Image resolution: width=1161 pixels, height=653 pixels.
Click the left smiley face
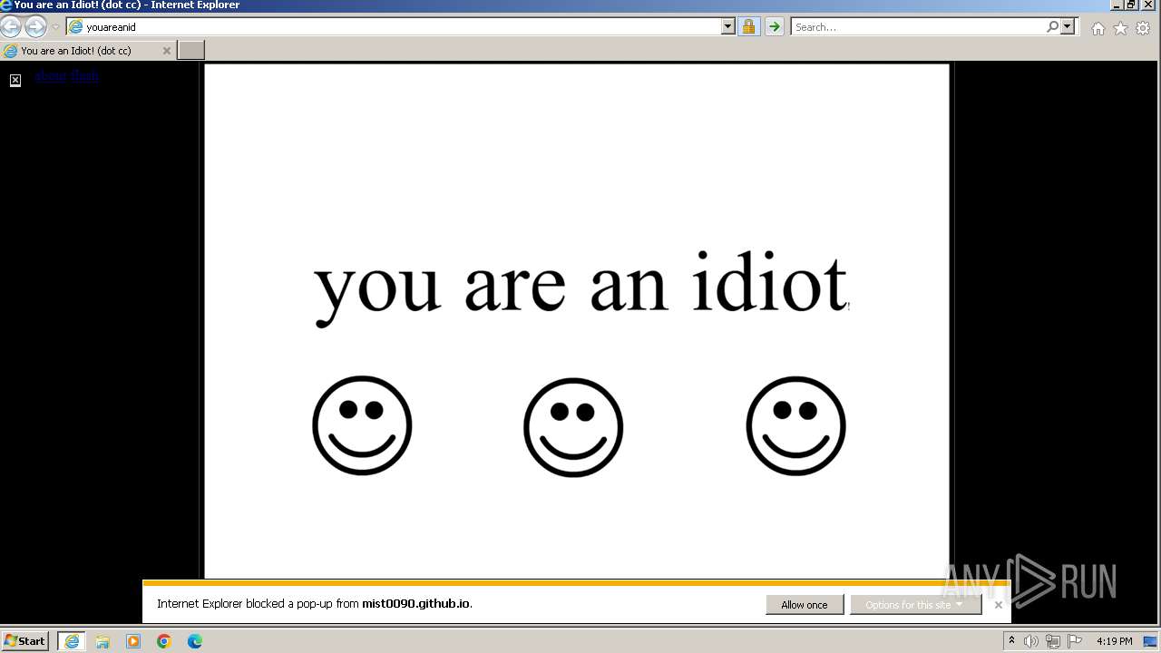coord(362,425)
